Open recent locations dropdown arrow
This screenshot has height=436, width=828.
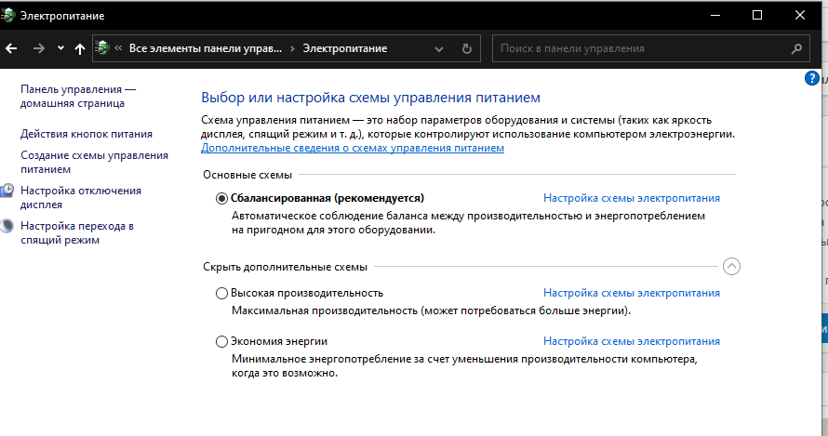point(60,48)
